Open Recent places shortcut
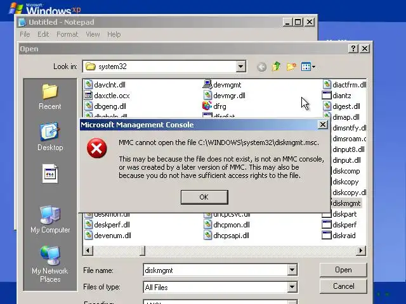This screenshot has height=304, width=406. pyautogui.click(x=49, y=97)
